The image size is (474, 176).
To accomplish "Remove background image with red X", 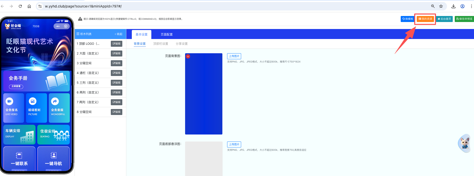I will pyautogui.click(x=188, y=56).
